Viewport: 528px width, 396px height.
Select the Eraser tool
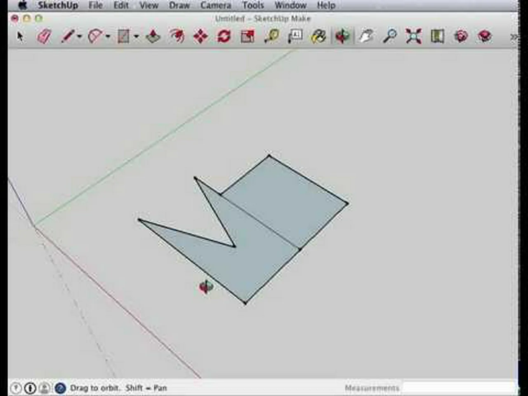tap(44, 36)
